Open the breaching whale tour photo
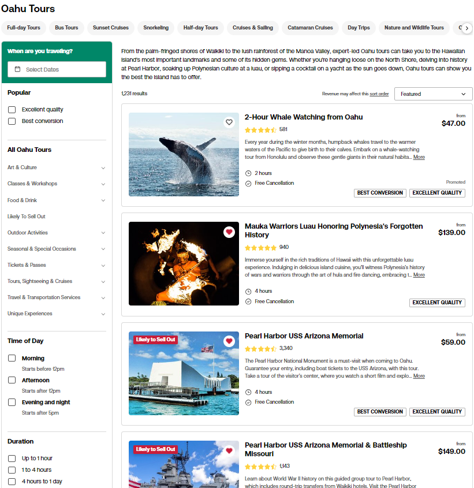Image resolution: width=474 pixels, height=488 pixels. [184, 154]
